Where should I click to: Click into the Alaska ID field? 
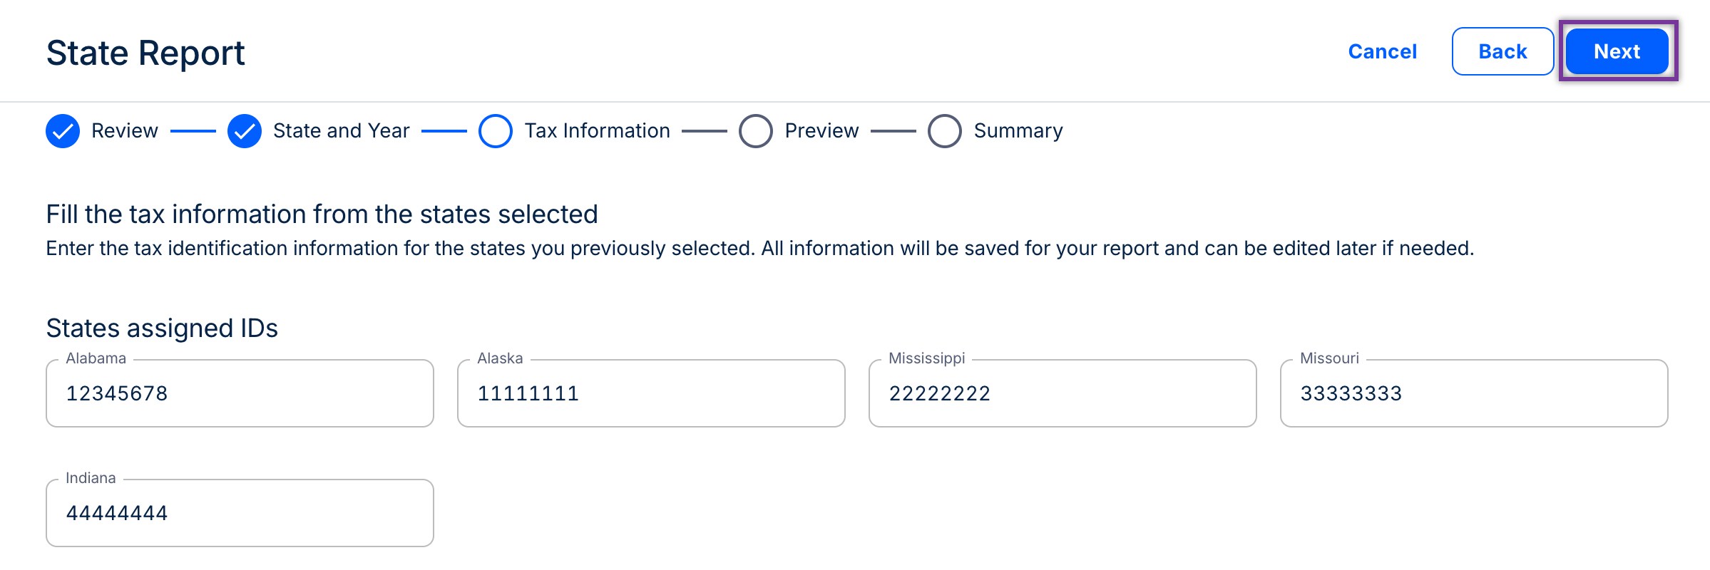[x=650, y=393]
